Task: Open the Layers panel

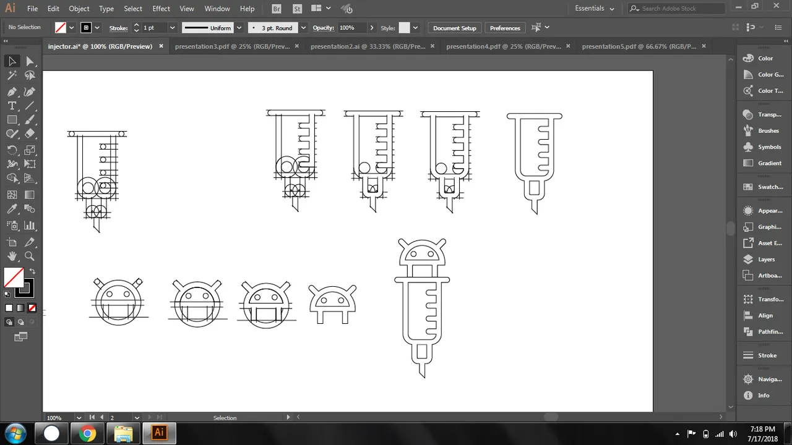Action: coord(766,260)
